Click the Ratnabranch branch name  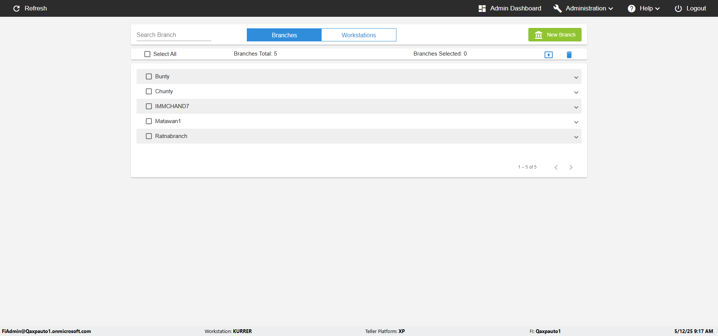point(171,136)
